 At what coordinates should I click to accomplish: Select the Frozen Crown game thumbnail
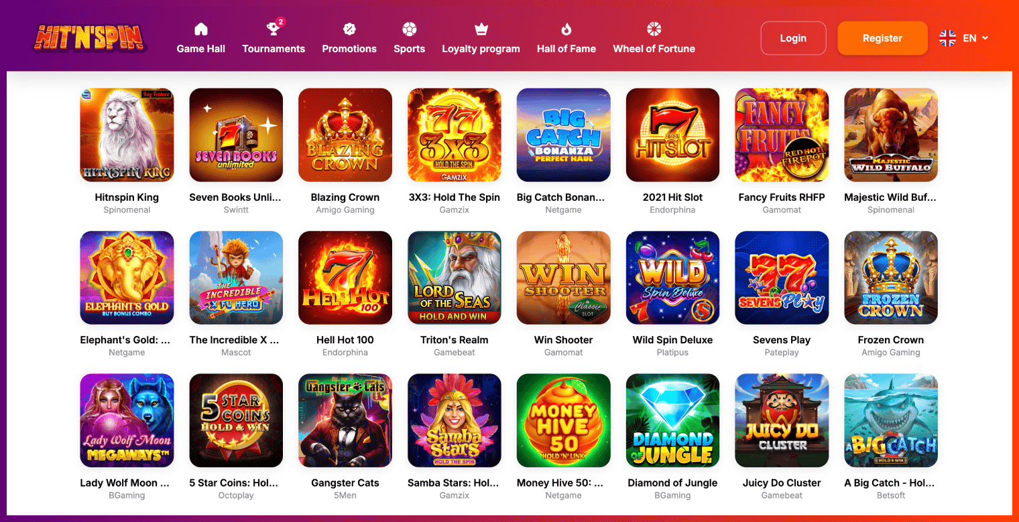click(891, 278)
